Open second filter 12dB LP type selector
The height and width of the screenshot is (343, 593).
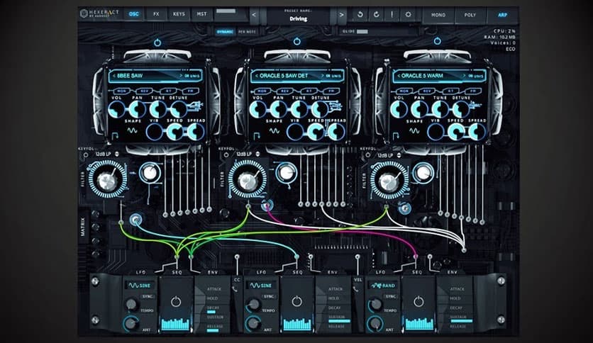[x=247, y=154]
